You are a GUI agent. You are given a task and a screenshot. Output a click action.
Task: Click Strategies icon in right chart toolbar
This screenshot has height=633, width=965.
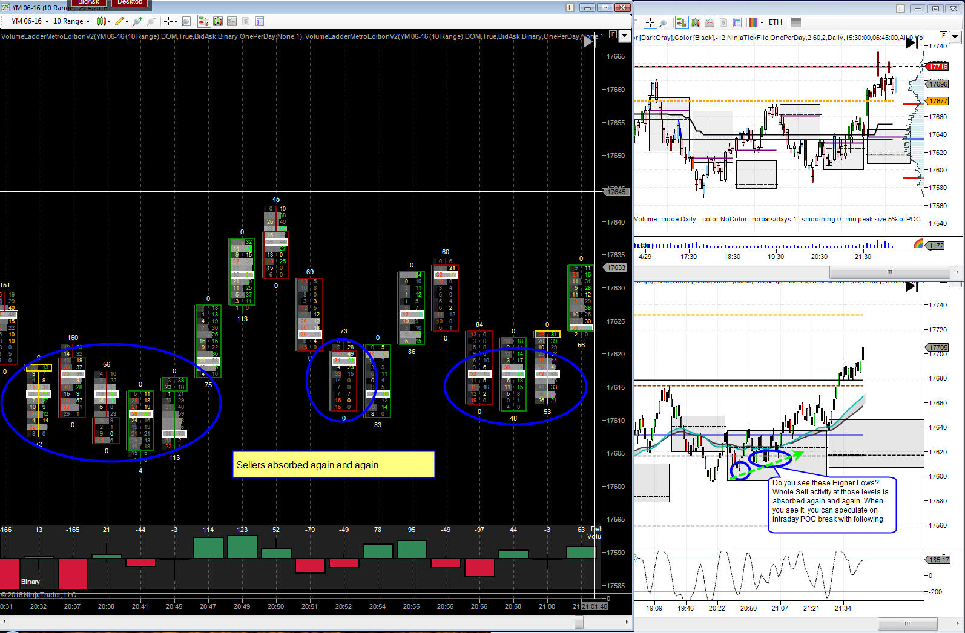pyautogui.click(x=723, y=22)
